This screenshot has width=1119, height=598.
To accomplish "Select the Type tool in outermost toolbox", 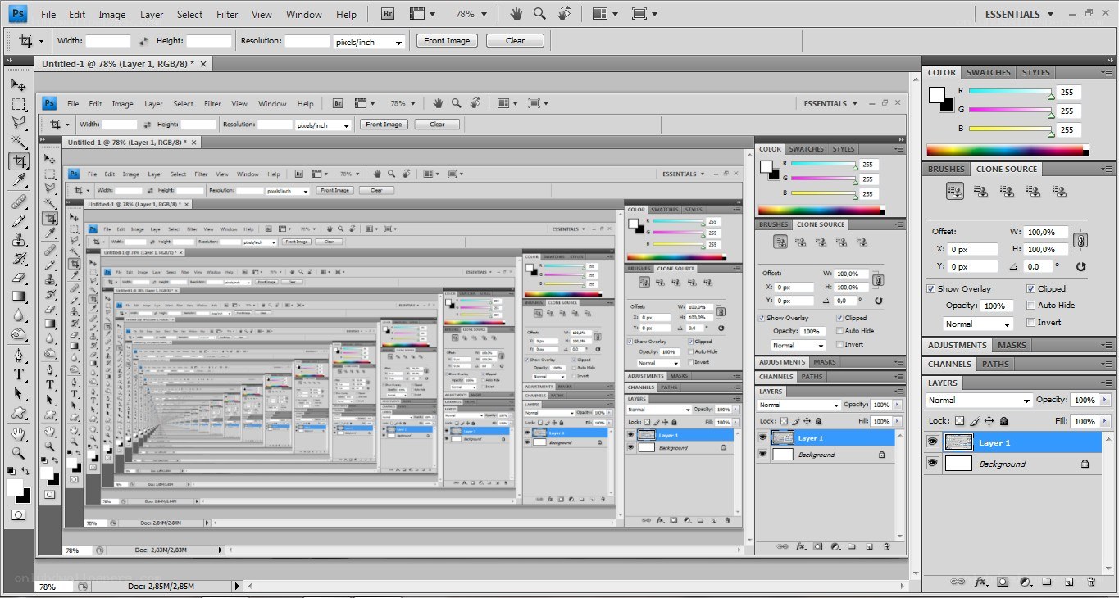I will point(18,374).
